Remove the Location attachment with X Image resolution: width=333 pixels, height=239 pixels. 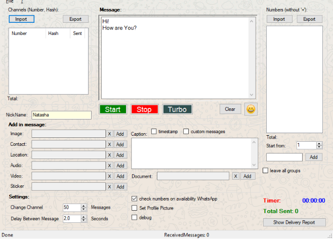coord(109,155)
